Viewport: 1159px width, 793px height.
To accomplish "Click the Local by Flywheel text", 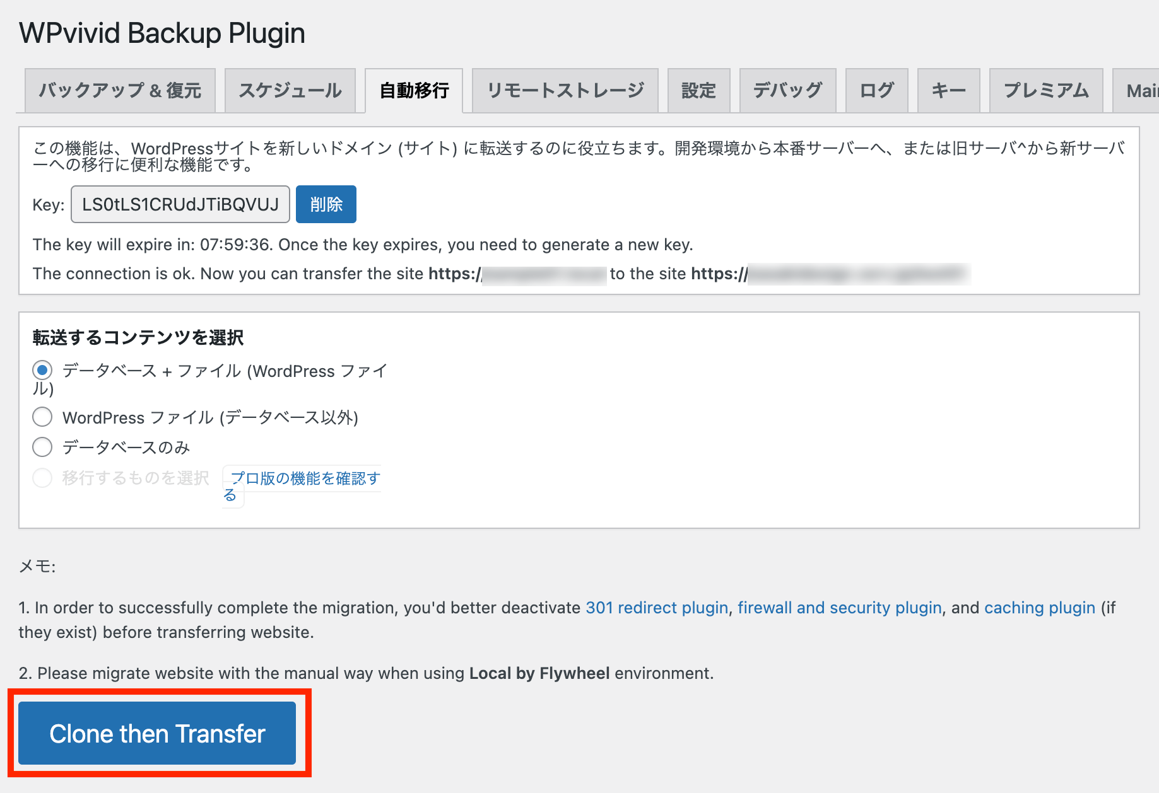I will [x=539, y=673].
